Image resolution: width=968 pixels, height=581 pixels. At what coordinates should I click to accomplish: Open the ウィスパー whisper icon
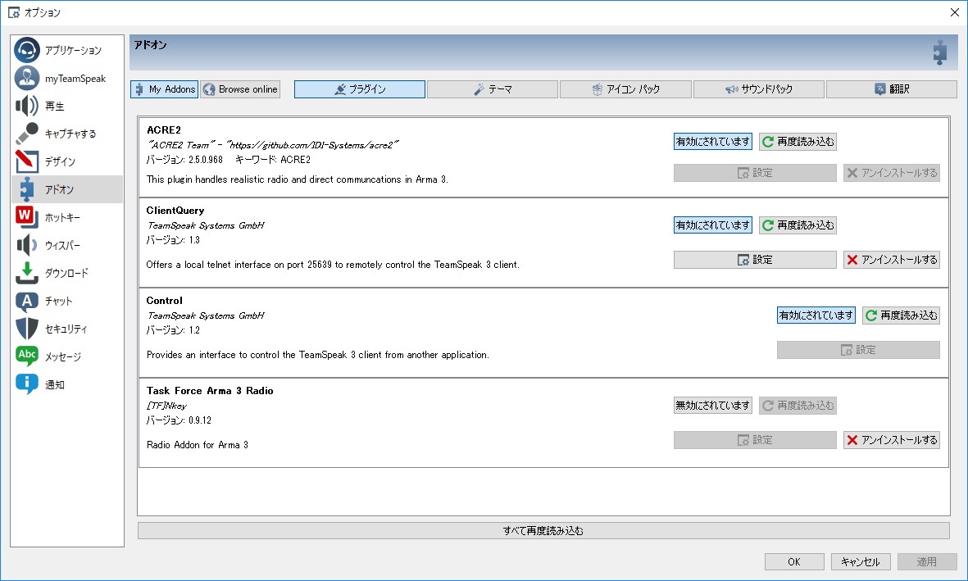pos(26,245)
